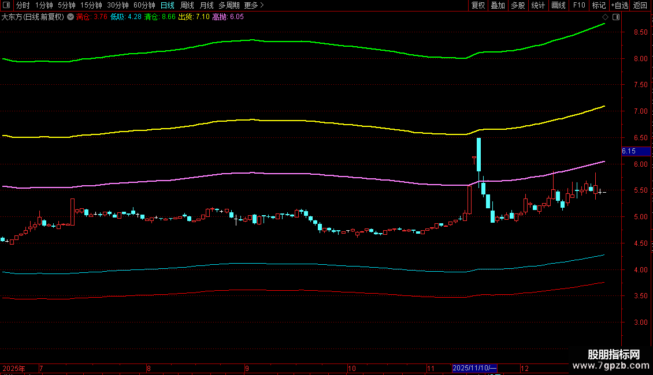This screenshot has height=375, width=653.
Task: Click month 12 on the time axis
Action: (x=525, y=368)
